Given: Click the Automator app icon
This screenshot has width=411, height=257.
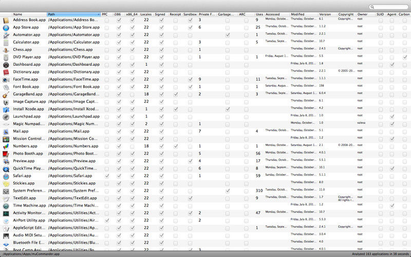Looking at the screenshot, I should (6, 35).
